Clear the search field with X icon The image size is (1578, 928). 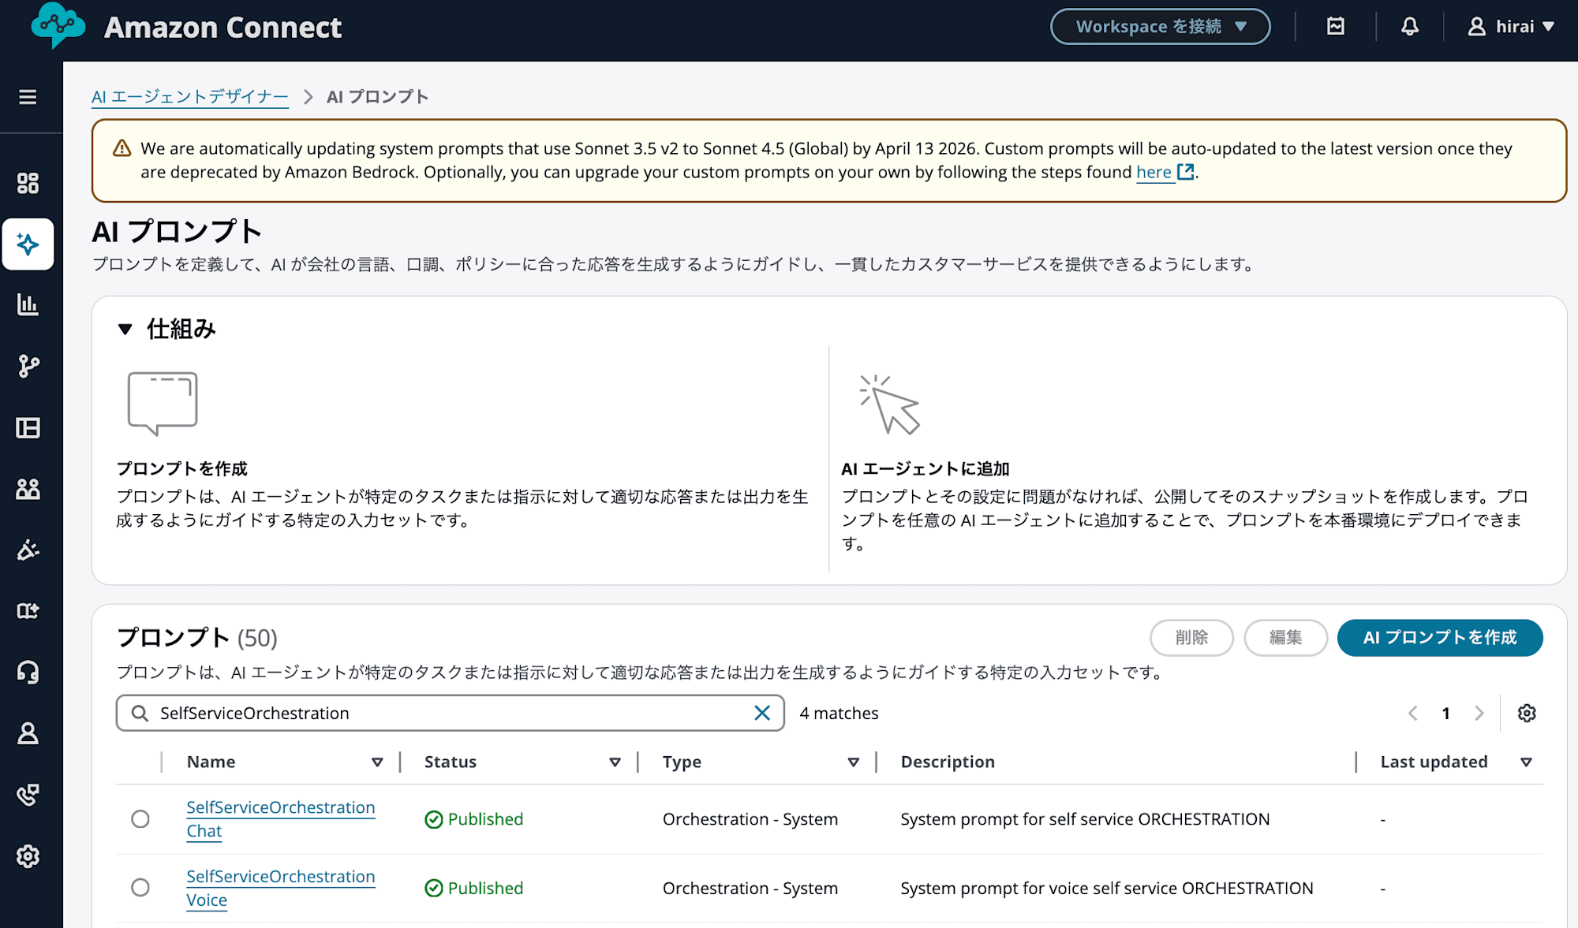[762, 713]
